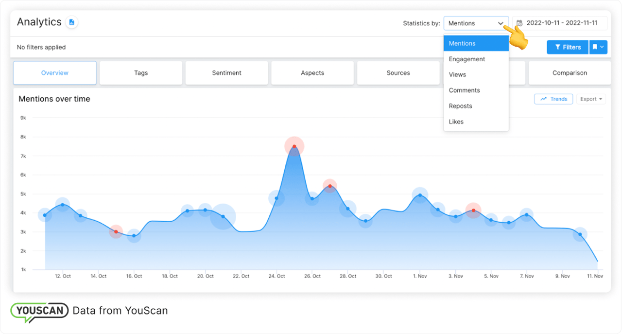Viewport: 622px width, 334px height.
Task: Open the calendar icon in the date range field
Action: (519, 22)
